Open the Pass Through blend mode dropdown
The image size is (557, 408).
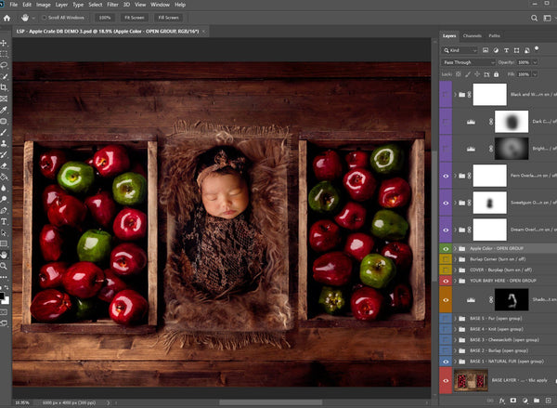[x=468, y=61]
